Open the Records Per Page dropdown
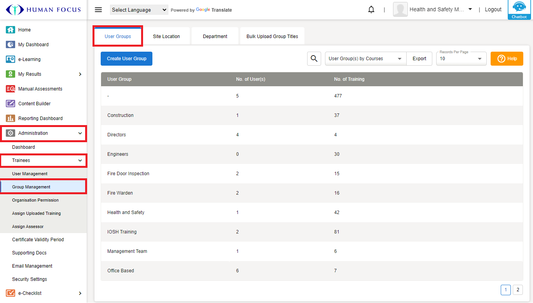The height and width of the screenshot is (303, 533). tap(461, 59)
